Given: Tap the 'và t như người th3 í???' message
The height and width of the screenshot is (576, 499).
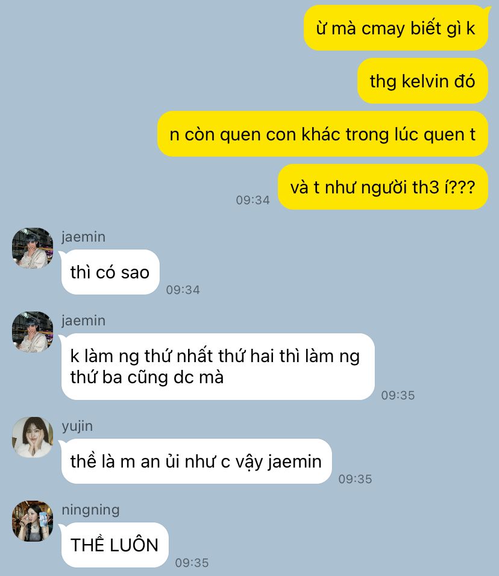Looking at the screenshot, I should pyautogui.click(x=383, y=187).
